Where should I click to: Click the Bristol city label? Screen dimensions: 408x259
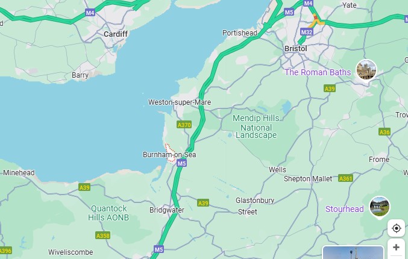(x=295, y=49)
